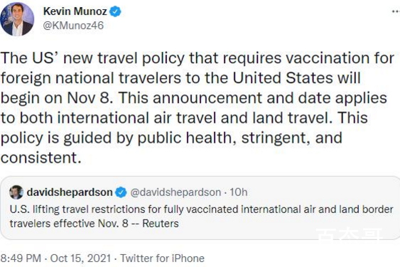Open Kevin Munoz's profile picture
Screen dimensions: 400x267
click(17, 19)
